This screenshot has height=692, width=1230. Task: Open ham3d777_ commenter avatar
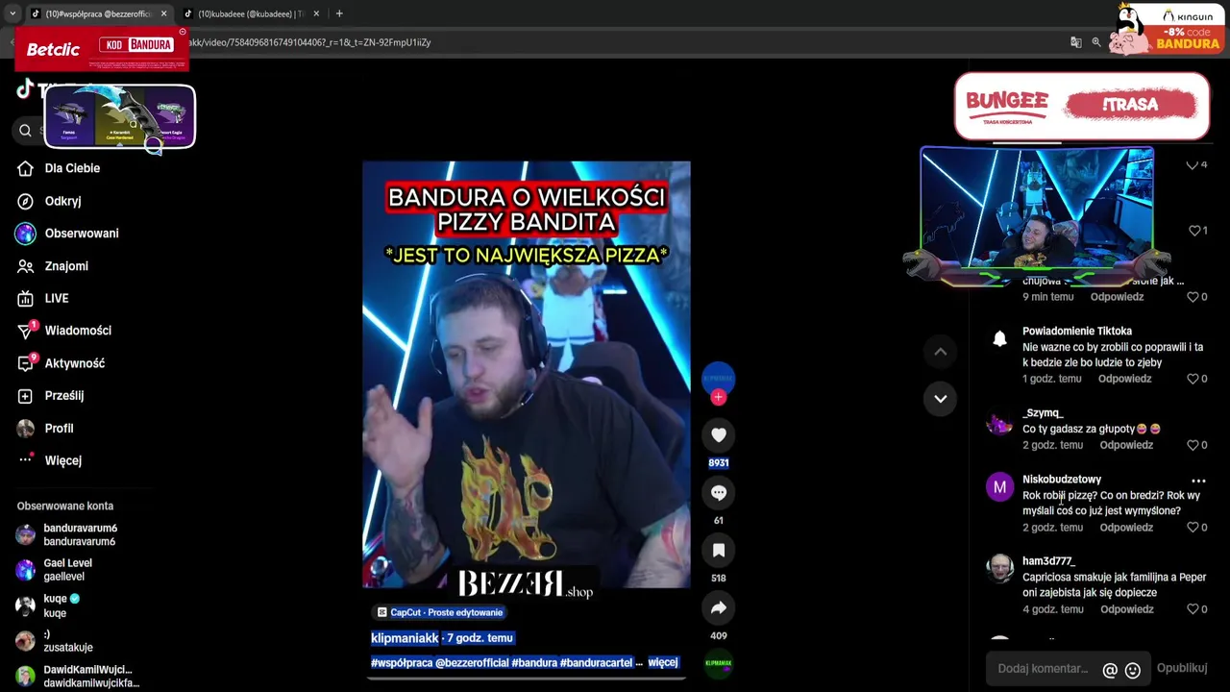999,569
